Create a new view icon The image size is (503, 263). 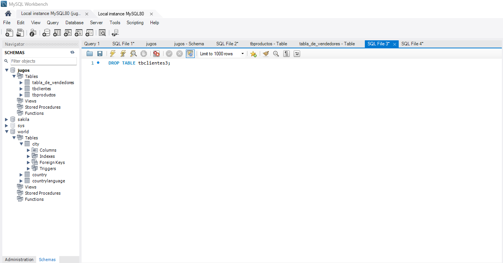tap(68, 33)
